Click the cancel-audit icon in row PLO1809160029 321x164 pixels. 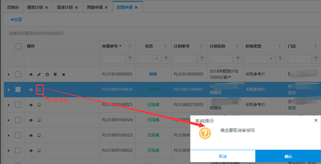39,90
